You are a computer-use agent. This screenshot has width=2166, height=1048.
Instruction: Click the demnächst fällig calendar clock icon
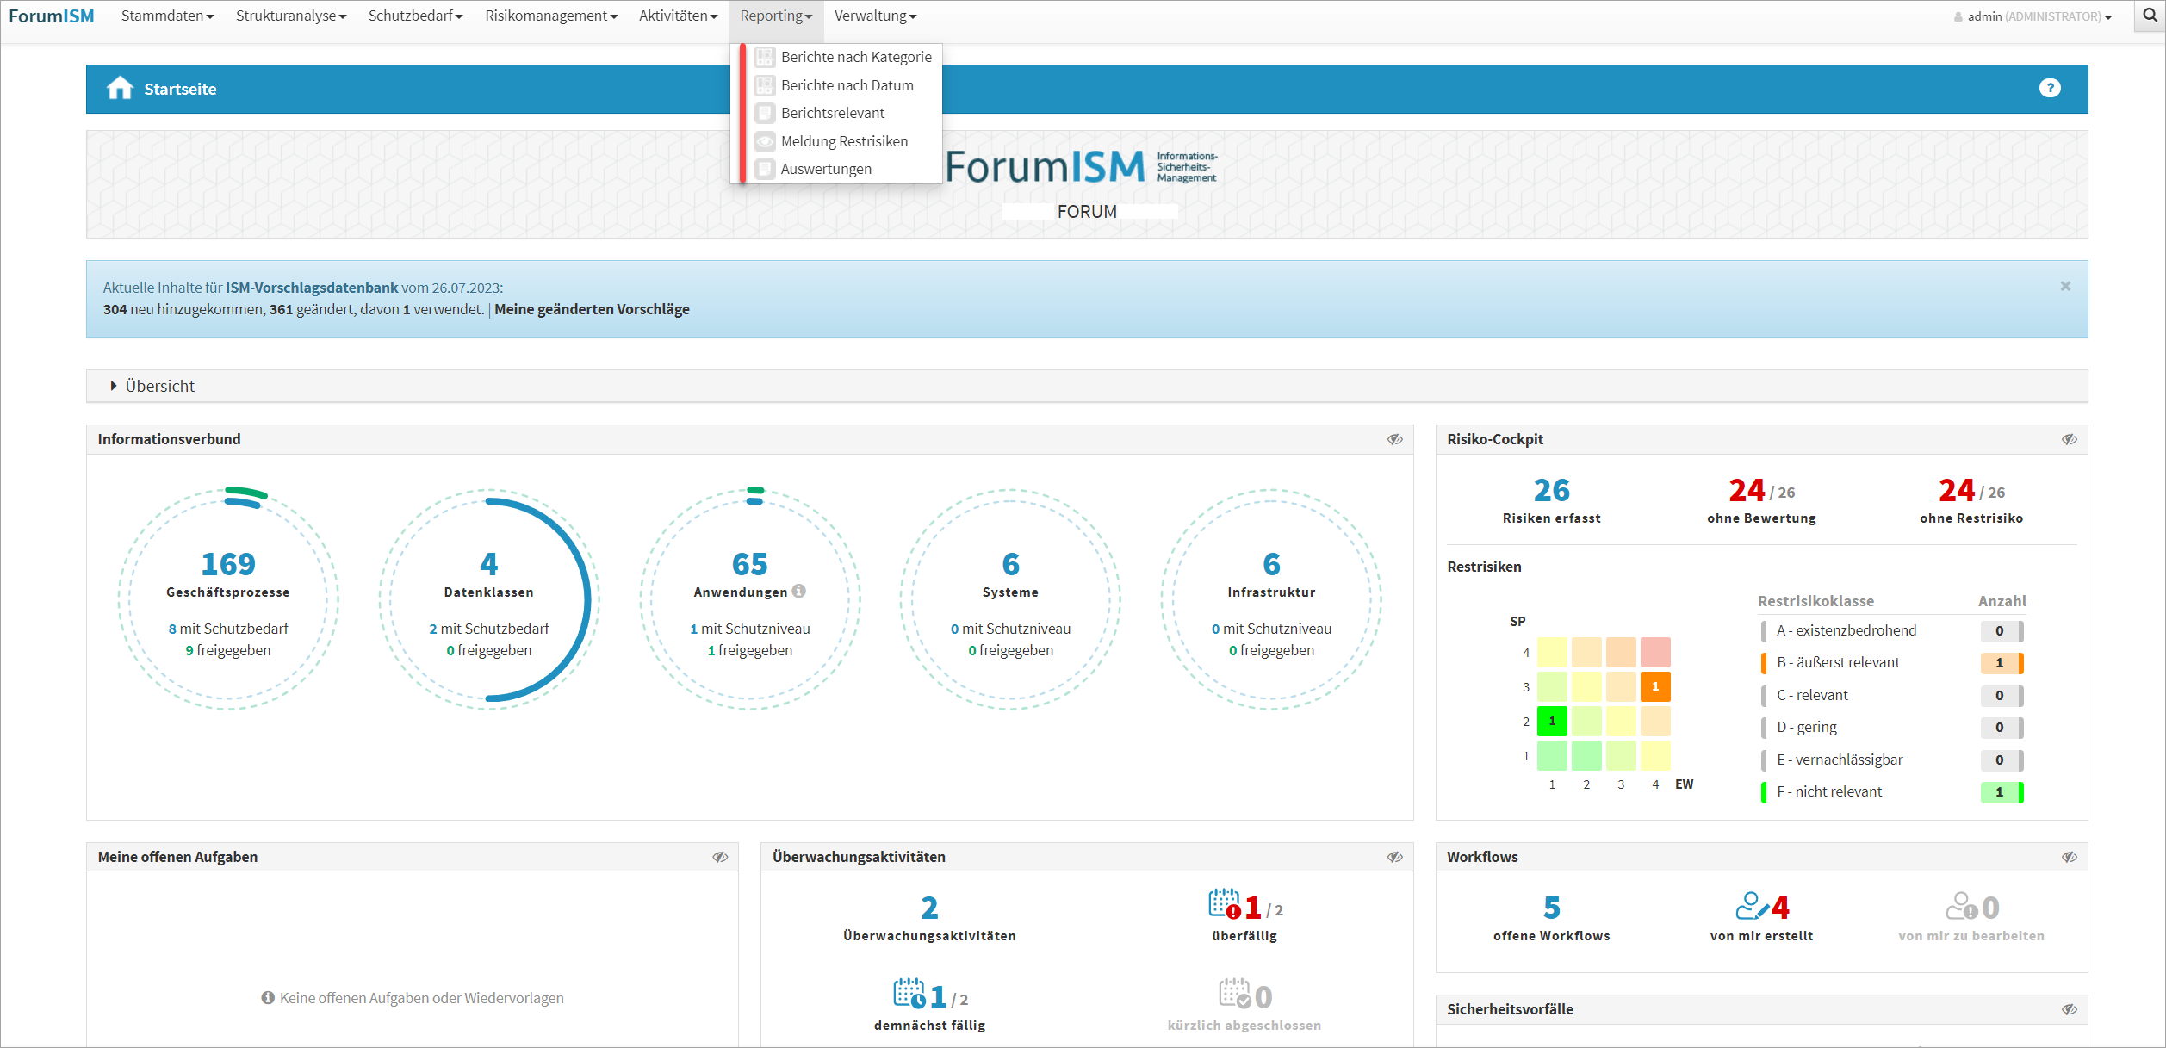(909, 995)
